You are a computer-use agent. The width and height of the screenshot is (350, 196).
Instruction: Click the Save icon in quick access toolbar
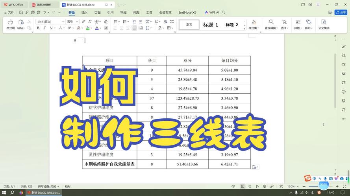(x=21, y=13)
